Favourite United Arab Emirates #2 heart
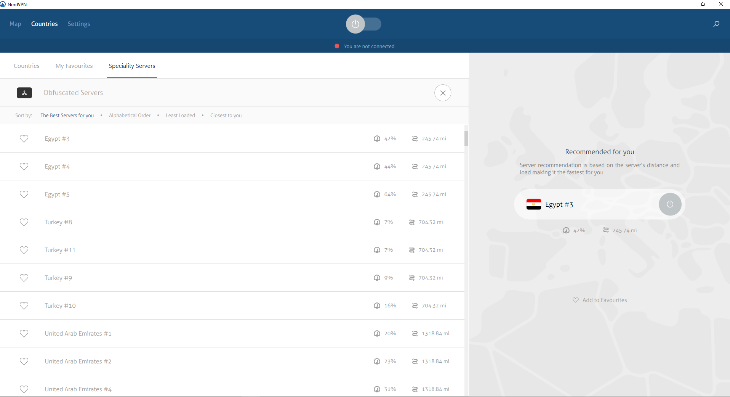This screenshot has width=730, height=397. tap(24, 362)
